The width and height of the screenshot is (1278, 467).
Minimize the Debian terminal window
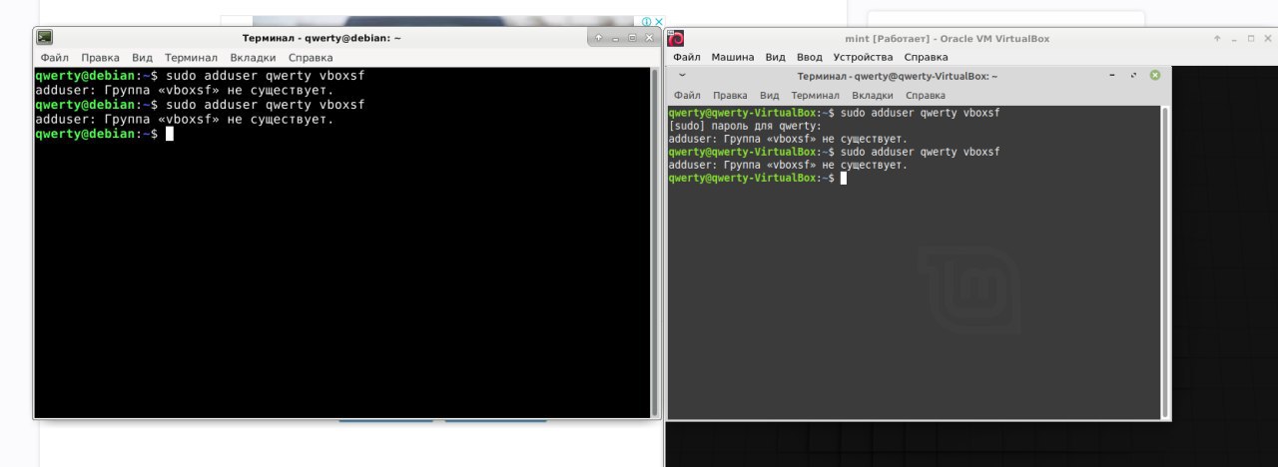[615, 38]
